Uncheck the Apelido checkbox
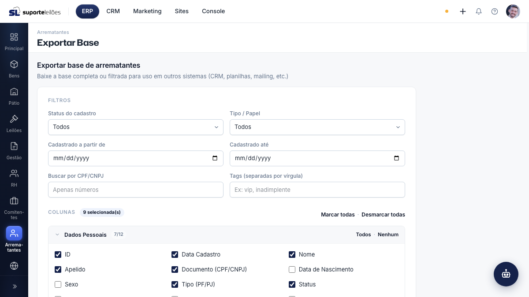529x297 pixels. (x=58, y=269)
